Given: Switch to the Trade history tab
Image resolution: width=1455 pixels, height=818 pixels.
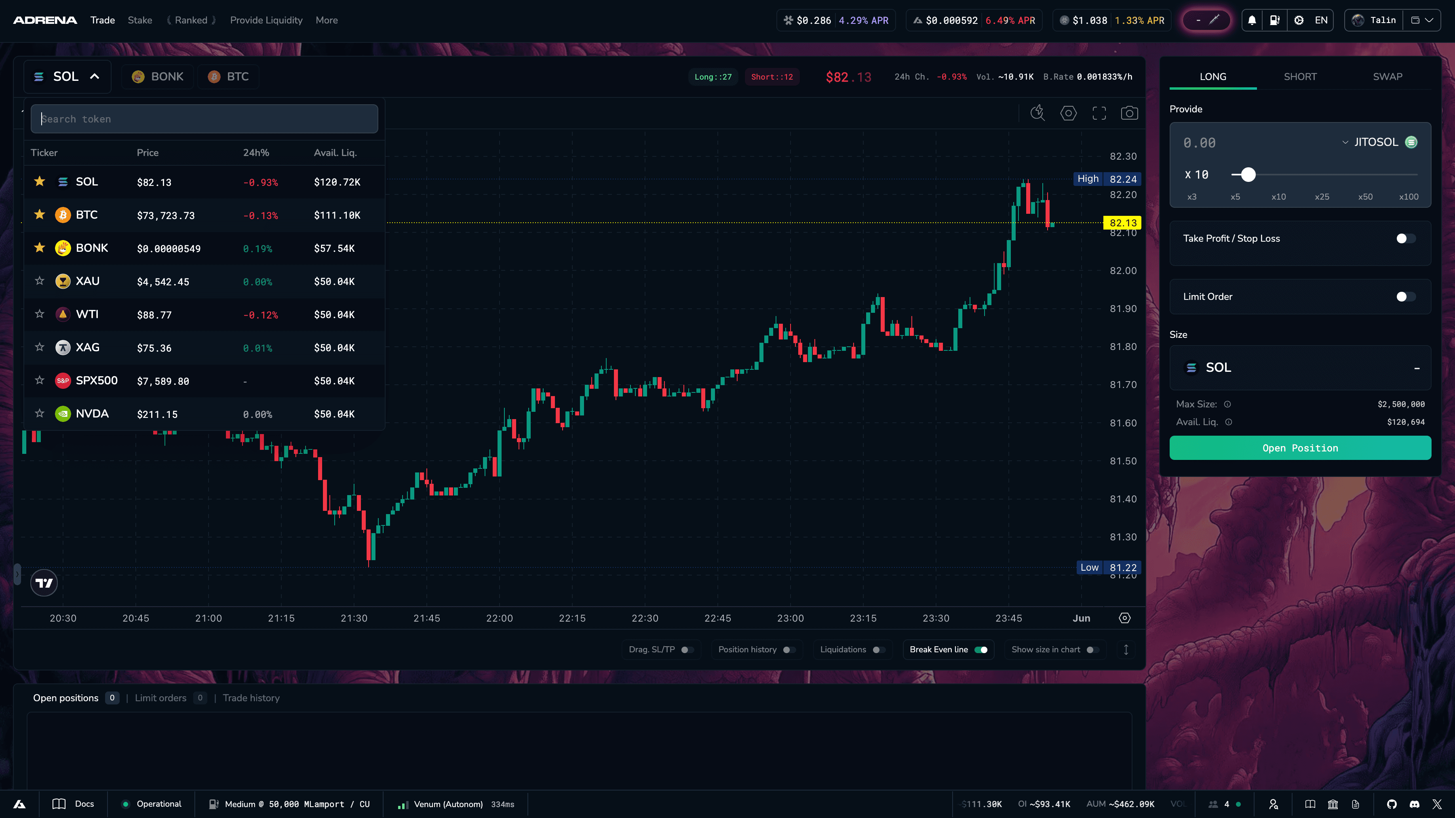Looking at the screenshot, I should 251,698.
